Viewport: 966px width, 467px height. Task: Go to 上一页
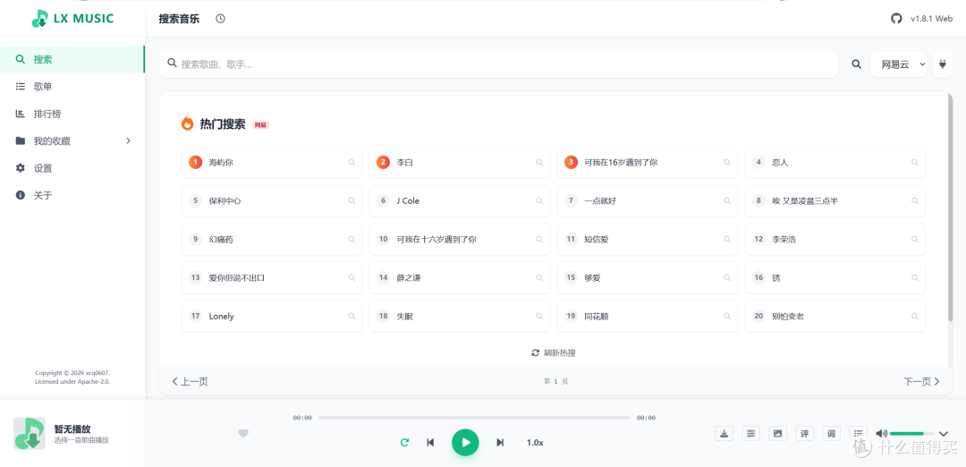point(190,381)
